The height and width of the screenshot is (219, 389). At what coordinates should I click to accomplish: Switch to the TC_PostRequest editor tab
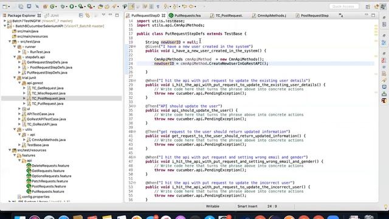pyautogui.click(x=226, y=15)
